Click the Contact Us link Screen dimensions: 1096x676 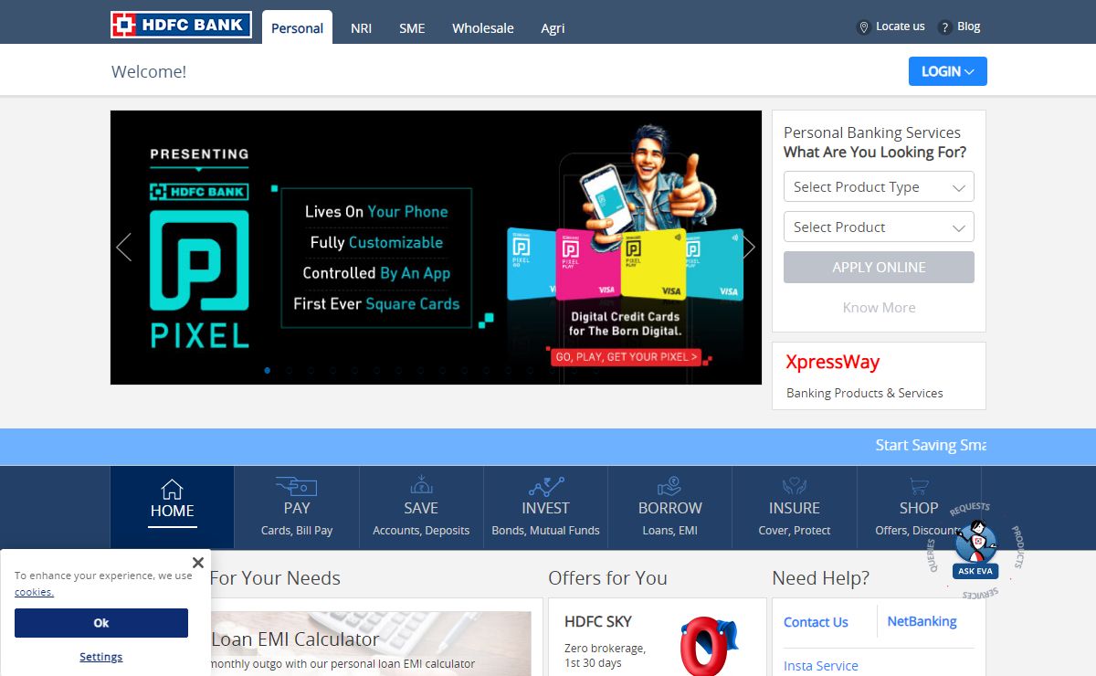click(816, 622)
